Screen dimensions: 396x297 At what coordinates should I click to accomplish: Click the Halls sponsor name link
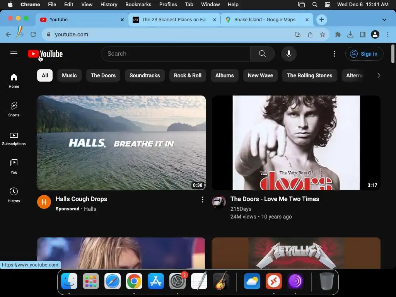coord(90,209)
